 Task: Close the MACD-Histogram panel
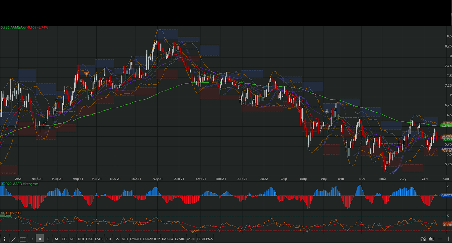pos(448,187)
